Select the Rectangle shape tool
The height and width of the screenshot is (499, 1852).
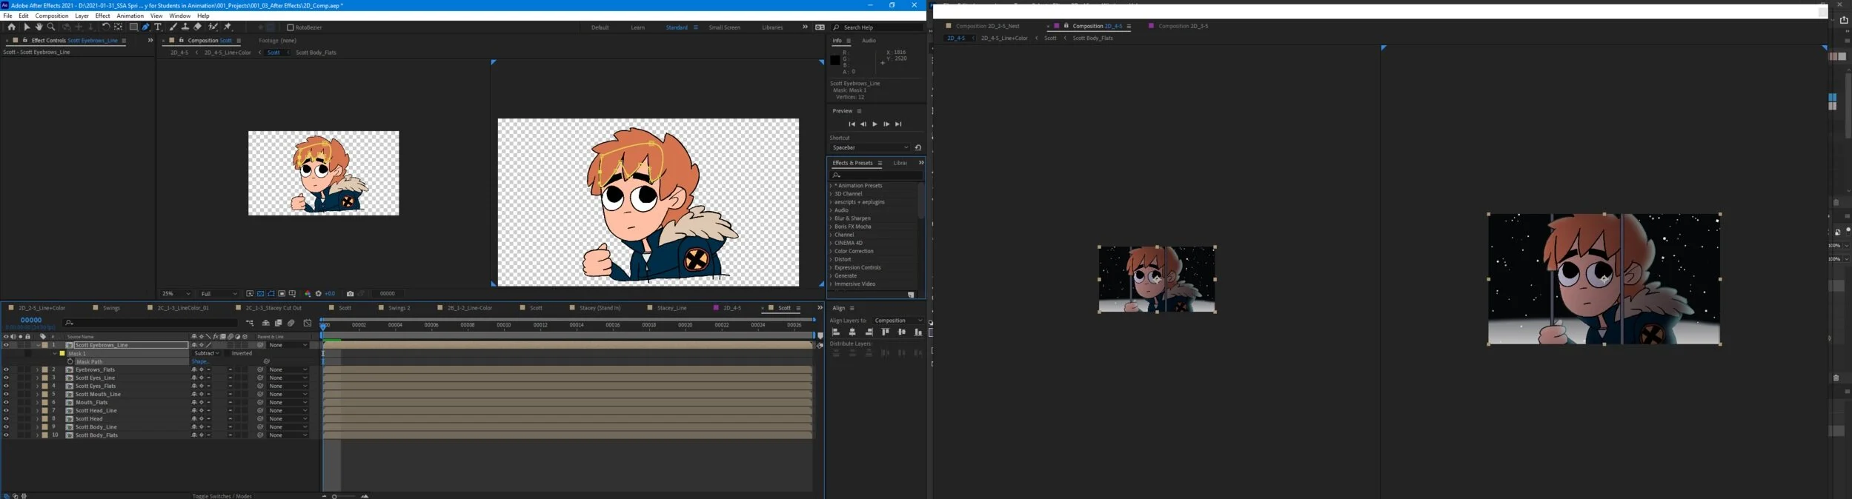coord(133,27)
